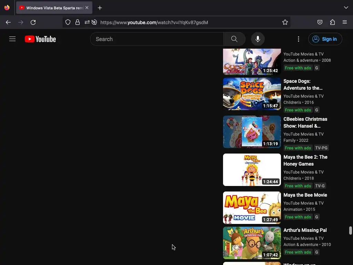The width and height of the screenshot is (353, 265).
Task: Open the Firefox extensions panel
Action: (x=332, y=22)
